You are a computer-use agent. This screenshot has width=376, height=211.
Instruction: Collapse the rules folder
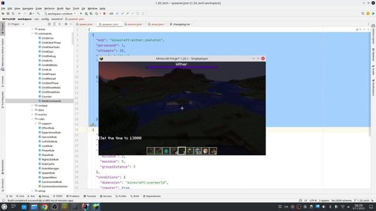pos(32,119)
